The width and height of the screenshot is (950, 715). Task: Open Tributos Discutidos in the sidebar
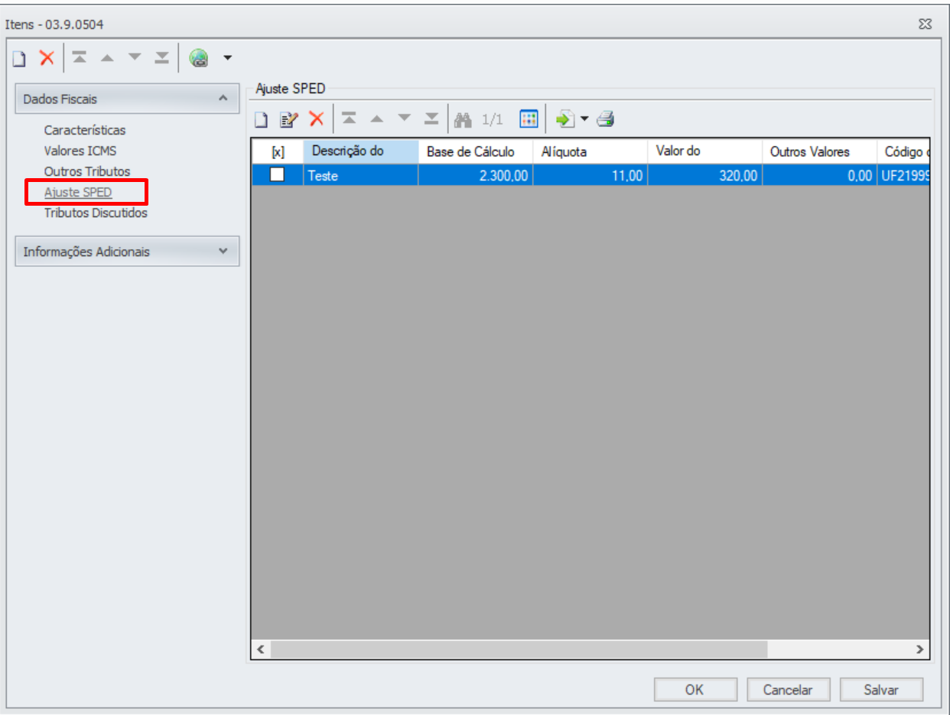(x=96, y=213)
